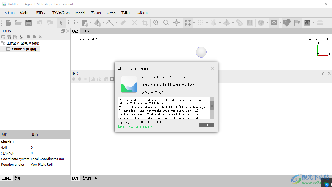Select the Move Object tool

(x=97, y=23)
